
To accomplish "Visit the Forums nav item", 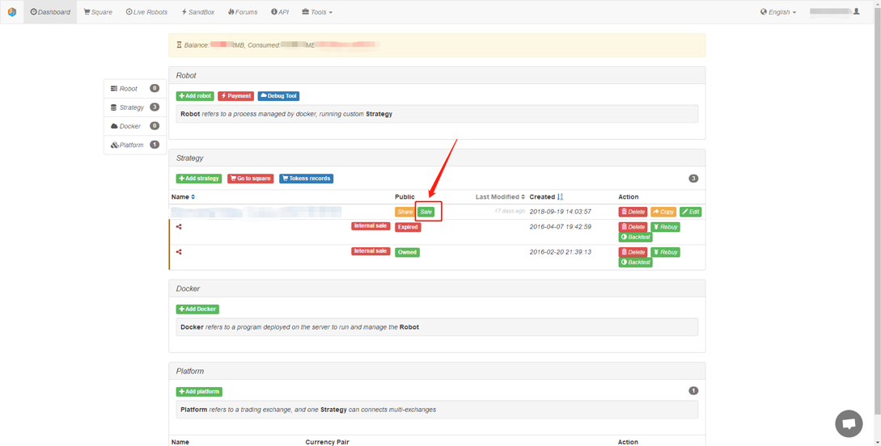I will pos(243,12).
